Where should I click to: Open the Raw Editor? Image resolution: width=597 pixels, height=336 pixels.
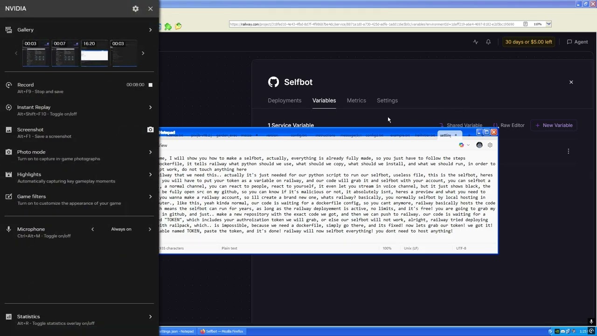[x=509, y=125]
